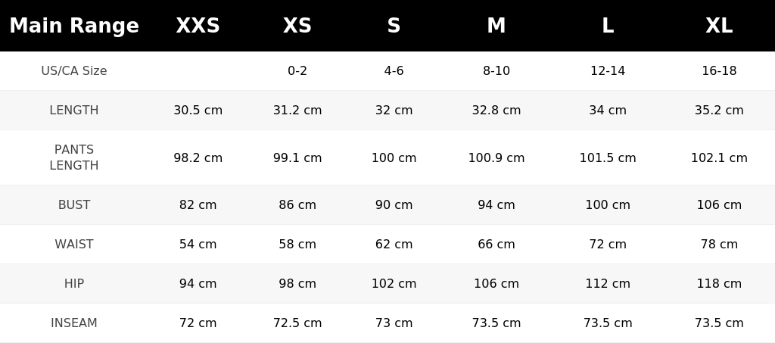Select the S size column header
Screen dimensions: 775x343
[x=394, y=26]
